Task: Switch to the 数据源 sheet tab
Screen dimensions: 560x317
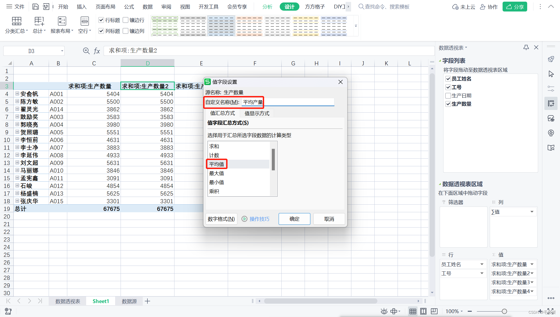Action: click(129, 301)
